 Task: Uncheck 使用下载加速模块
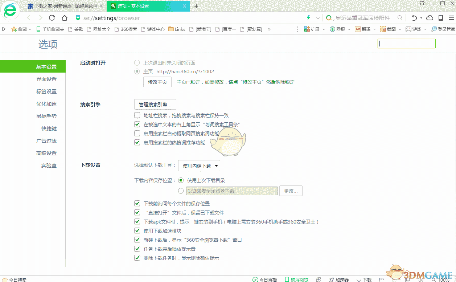[x=137, y=230]
